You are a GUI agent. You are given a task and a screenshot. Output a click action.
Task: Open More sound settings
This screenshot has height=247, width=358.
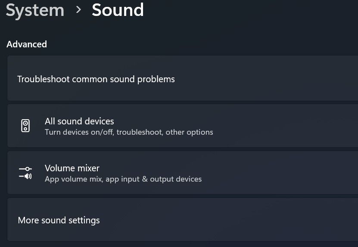pyautogui.click(x=59, y=220)
